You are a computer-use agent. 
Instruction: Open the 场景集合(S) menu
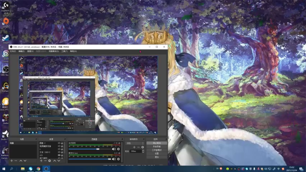54,51
